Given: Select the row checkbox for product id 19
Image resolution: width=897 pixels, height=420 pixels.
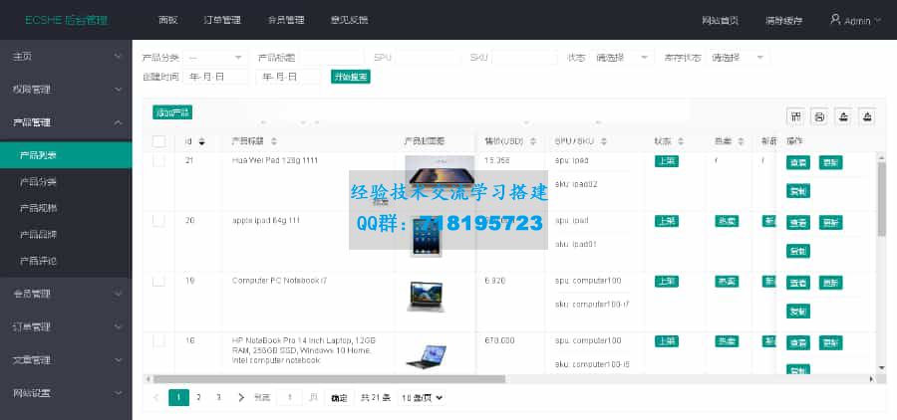Looking at the screenshot, I should tap(158, 282).
